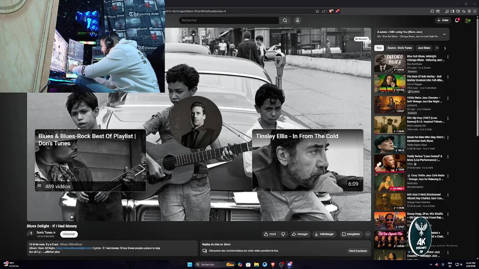479x269 pixels.
Task: Open the Cozy 1940s Jazz Café live thumbnail
Action: click(x=390, y=182)
